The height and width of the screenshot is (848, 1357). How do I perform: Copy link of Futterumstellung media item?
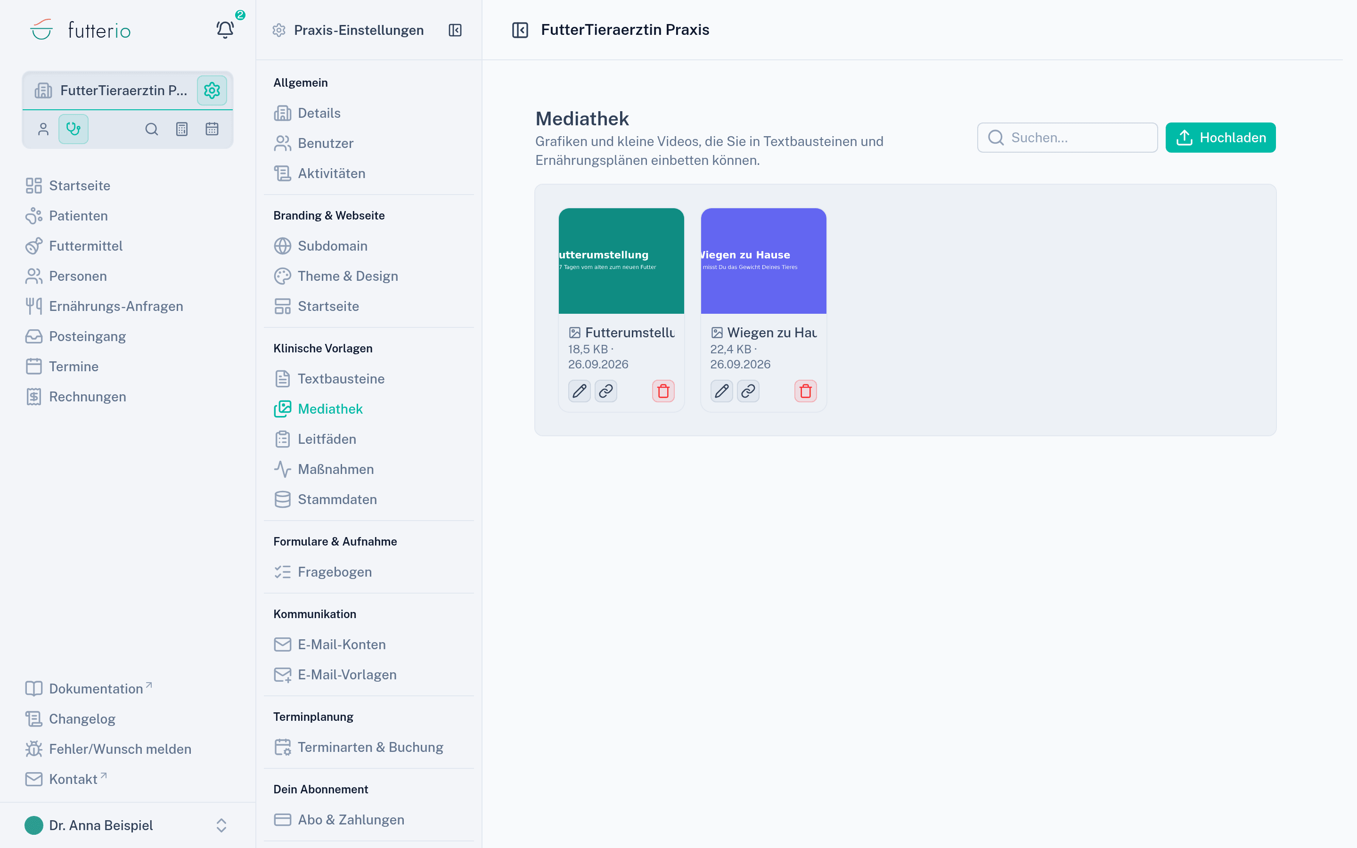click(605, 391)
